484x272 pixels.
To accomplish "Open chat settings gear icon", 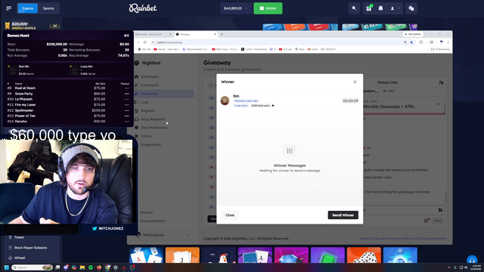I will click(x=426, y=221).
